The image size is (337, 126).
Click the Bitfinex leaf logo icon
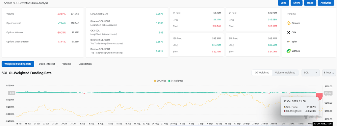(289, 51)
